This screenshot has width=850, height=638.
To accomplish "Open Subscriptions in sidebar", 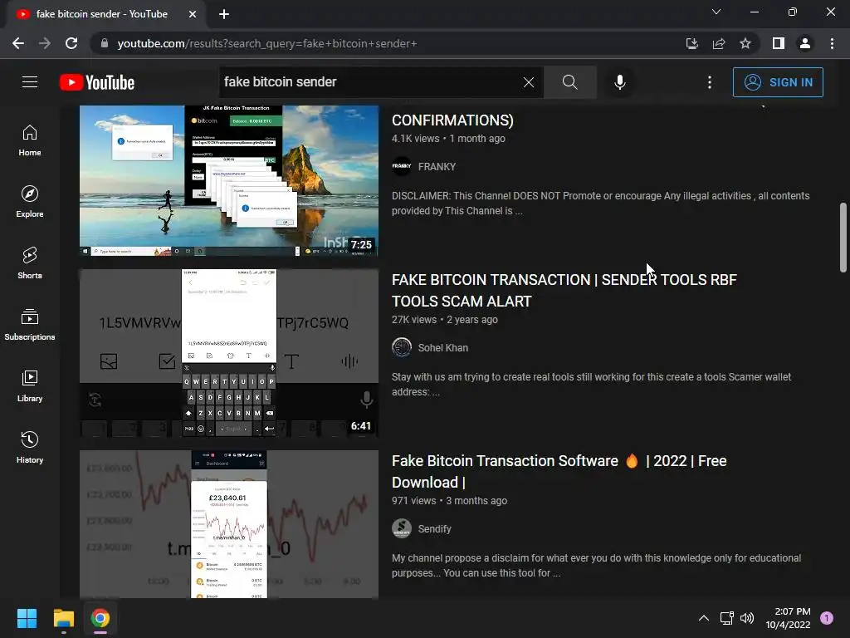I will pyautogui.click(x=30, y=325).
